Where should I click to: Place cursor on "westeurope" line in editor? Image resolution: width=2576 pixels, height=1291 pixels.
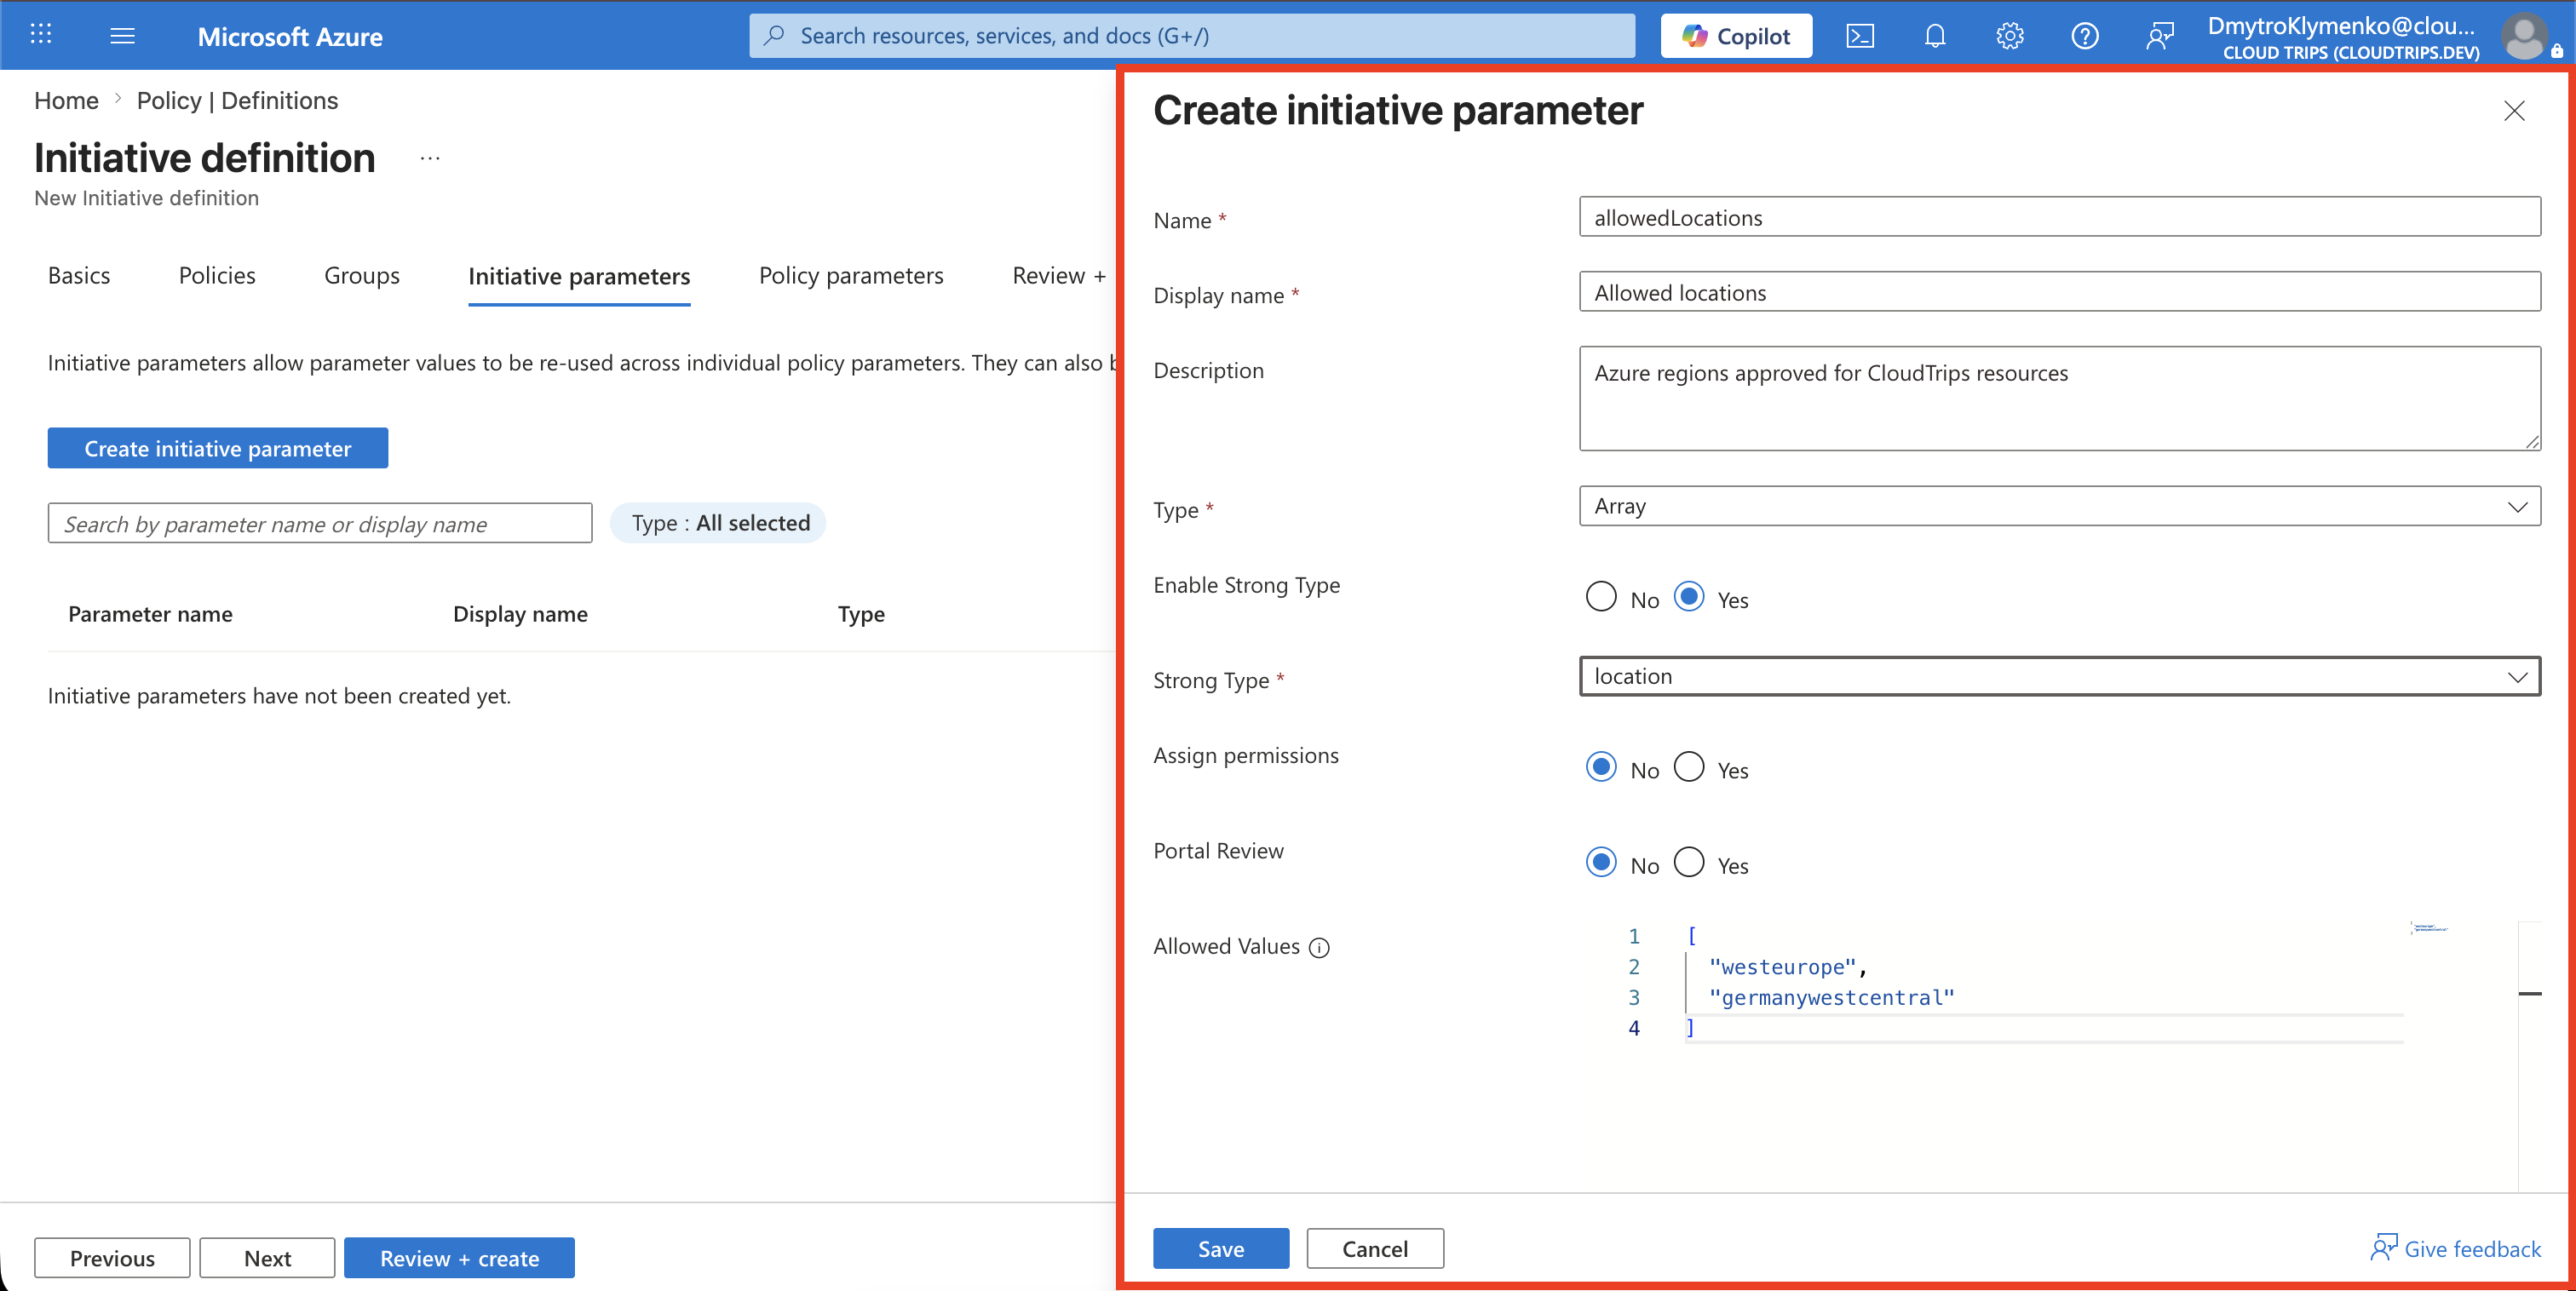(x=1788, y=967)
